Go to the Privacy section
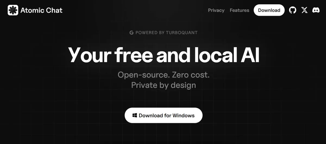Viewport: 326px width, 144px height. click(216, 10)
